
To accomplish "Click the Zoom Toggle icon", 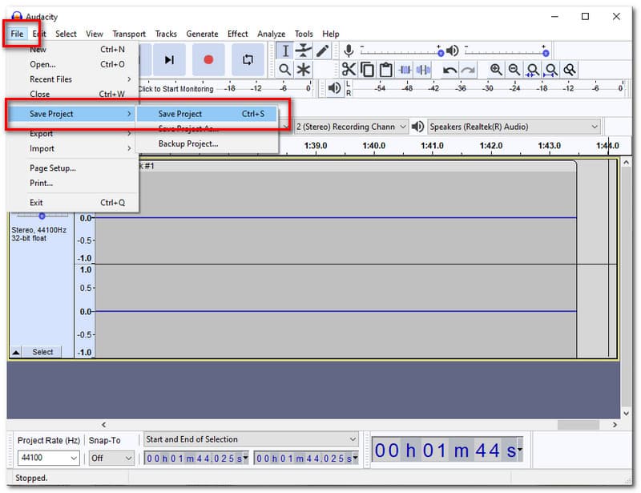I will tap(570, 70).
